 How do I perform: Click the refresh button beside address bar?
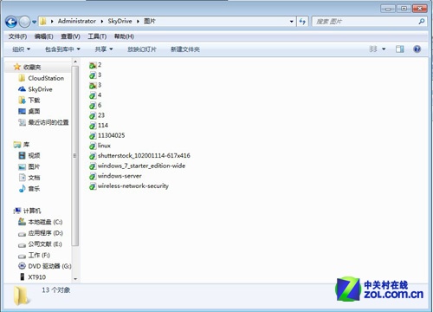click(x=302, y=22)
